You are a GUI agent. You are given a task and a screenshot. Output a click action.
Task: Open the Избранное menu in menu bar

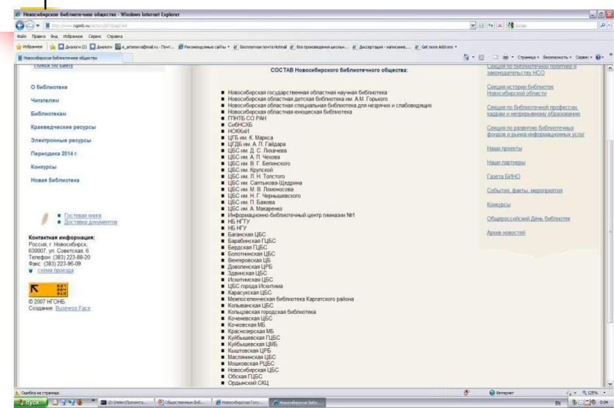(73, 36)
